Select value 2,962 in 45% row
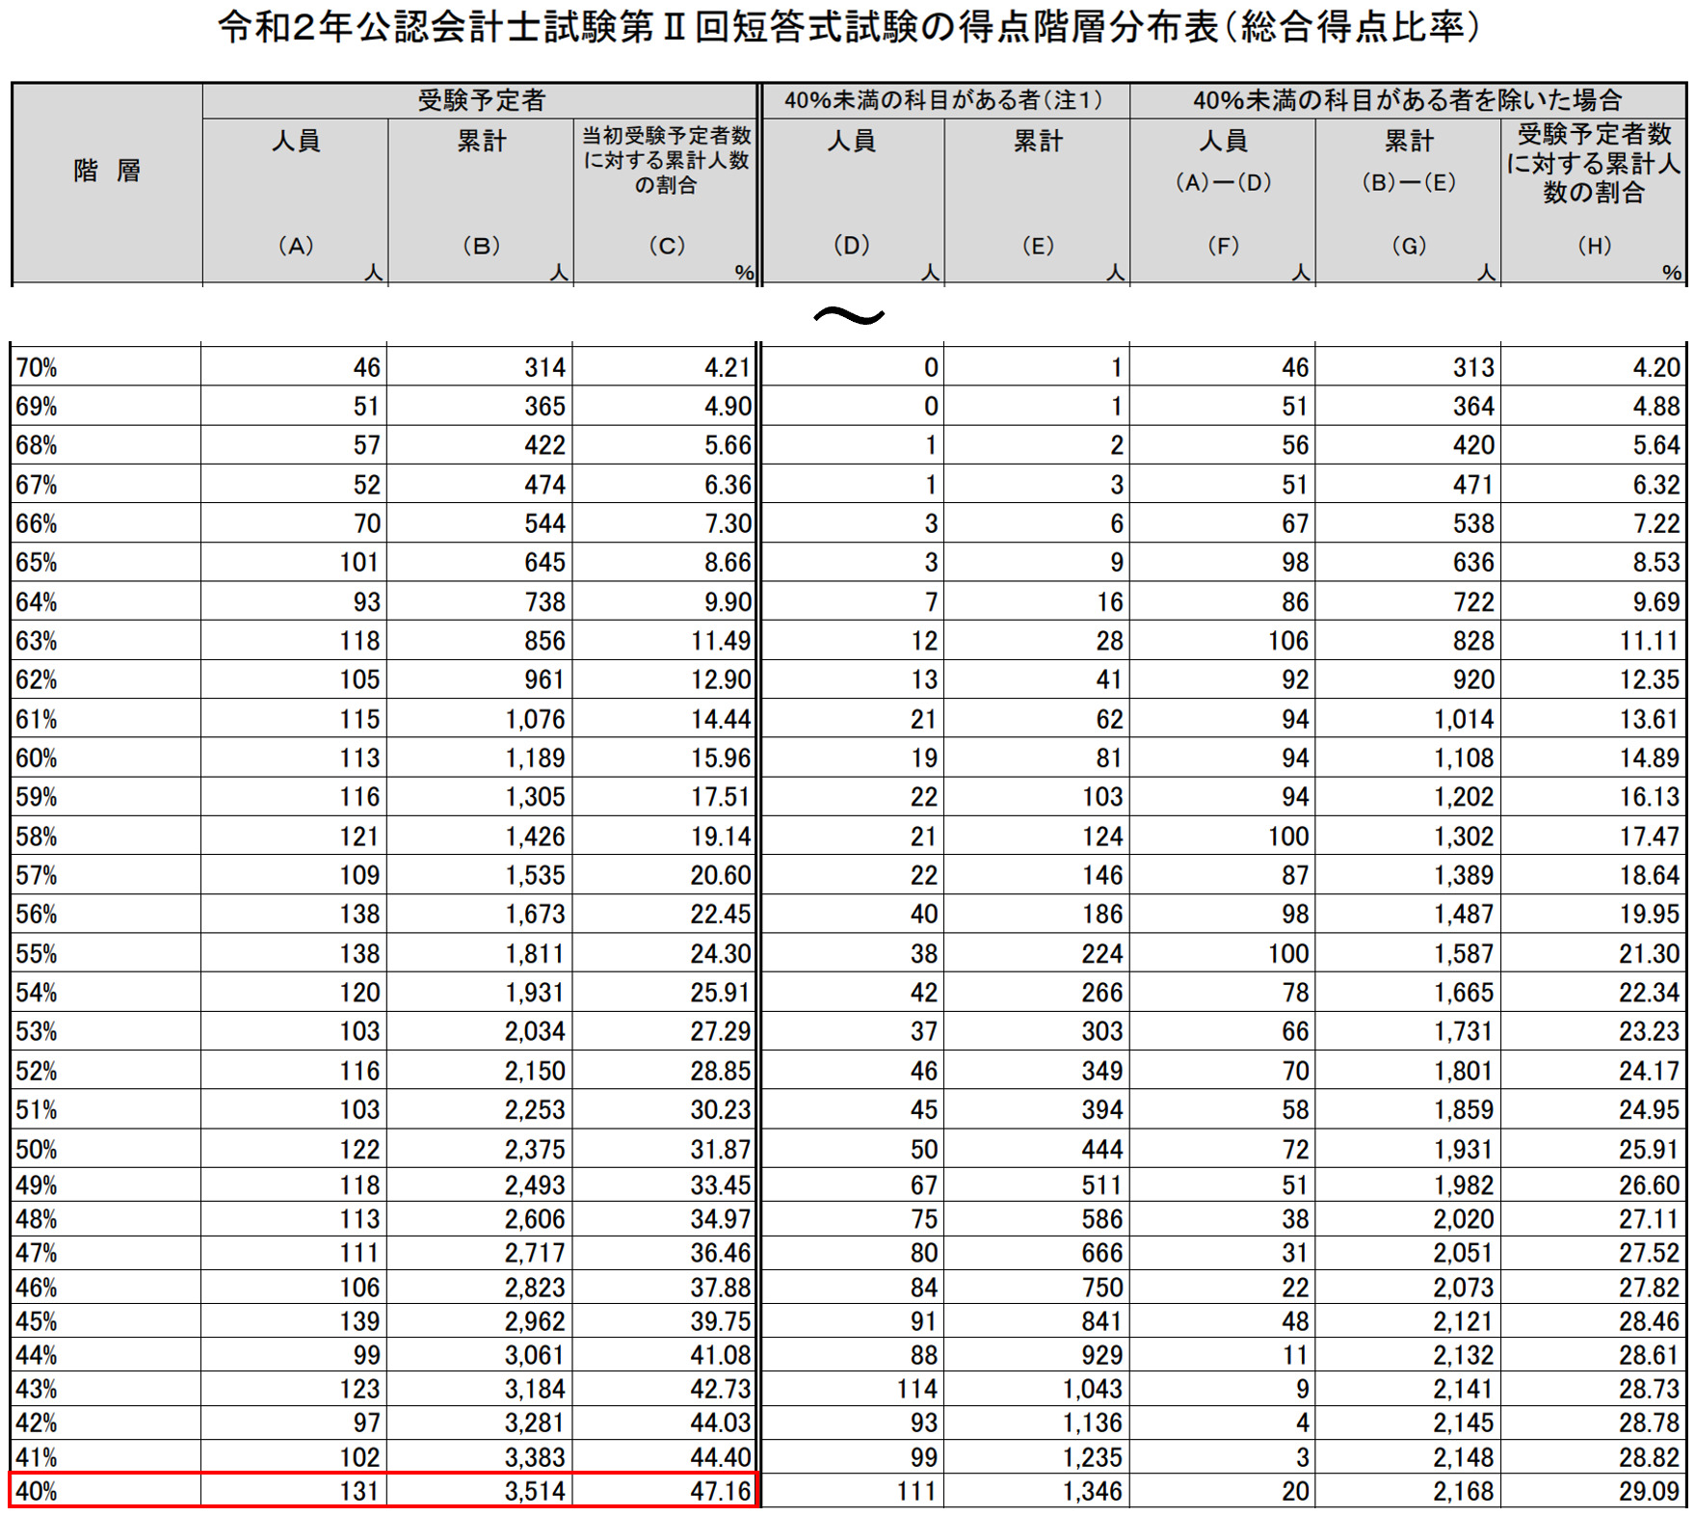The image size is (1695, 1516). tap(536, 1321)
